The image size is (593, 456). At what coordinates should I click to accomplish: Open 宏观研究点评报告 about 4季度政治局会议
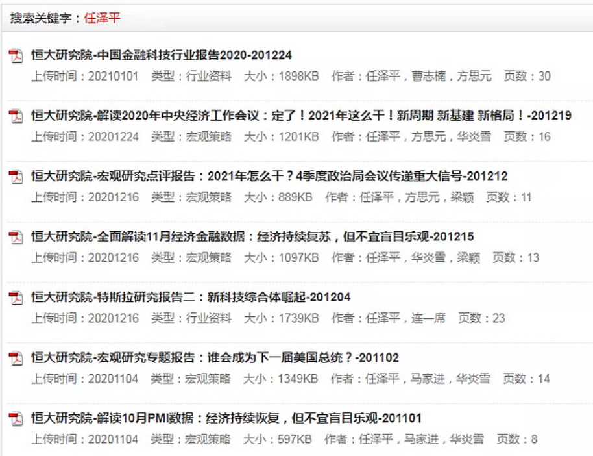tap(269, 176)
